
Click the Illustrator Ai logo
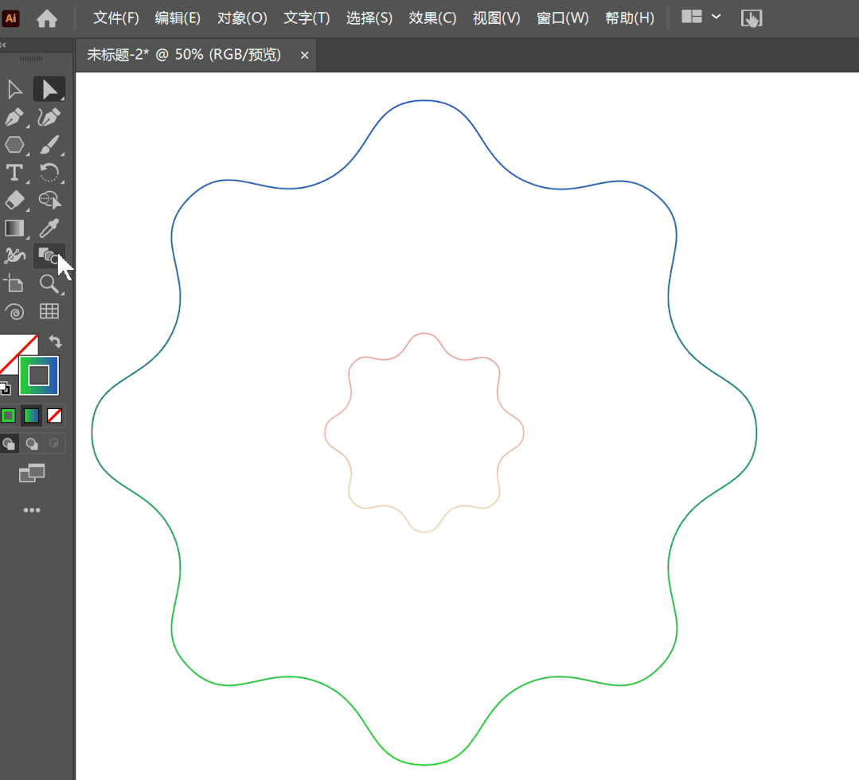click(11, 18)
